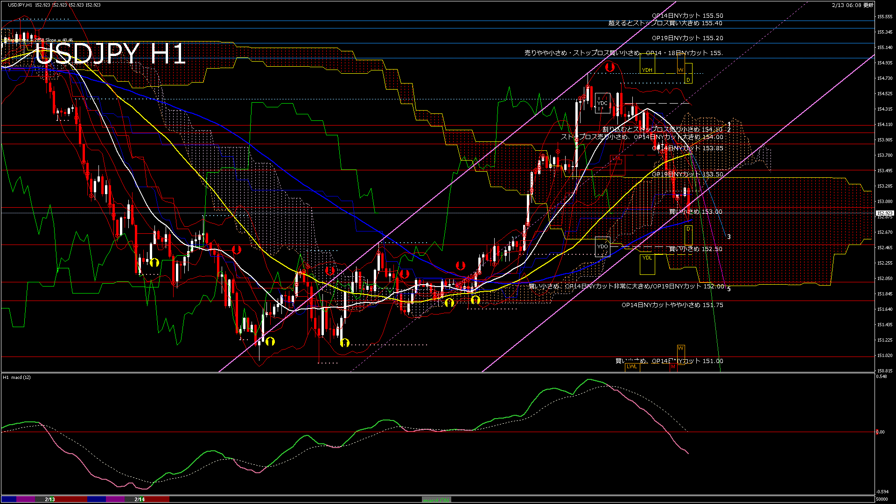Click the 0.00 MACD zero-level value
896x504 pixels.
coord(881,432)
